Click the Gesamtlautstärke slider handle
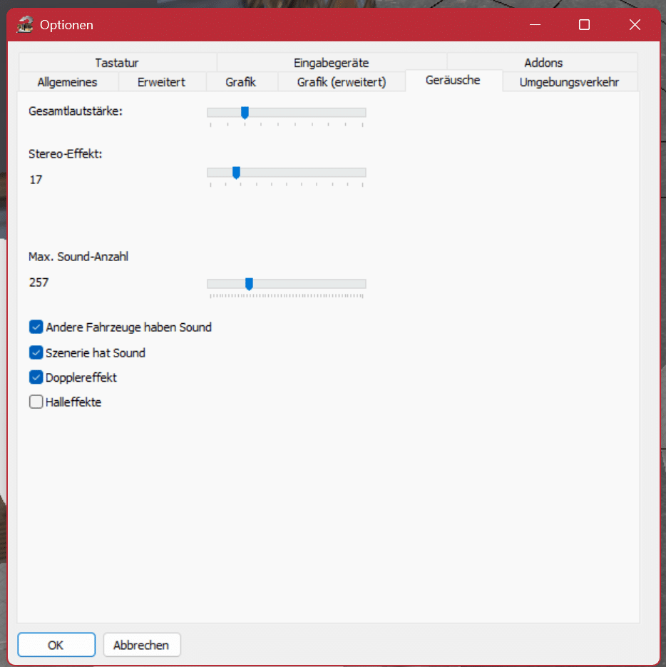This screenshot has height=667, width=666. [245, 113]
